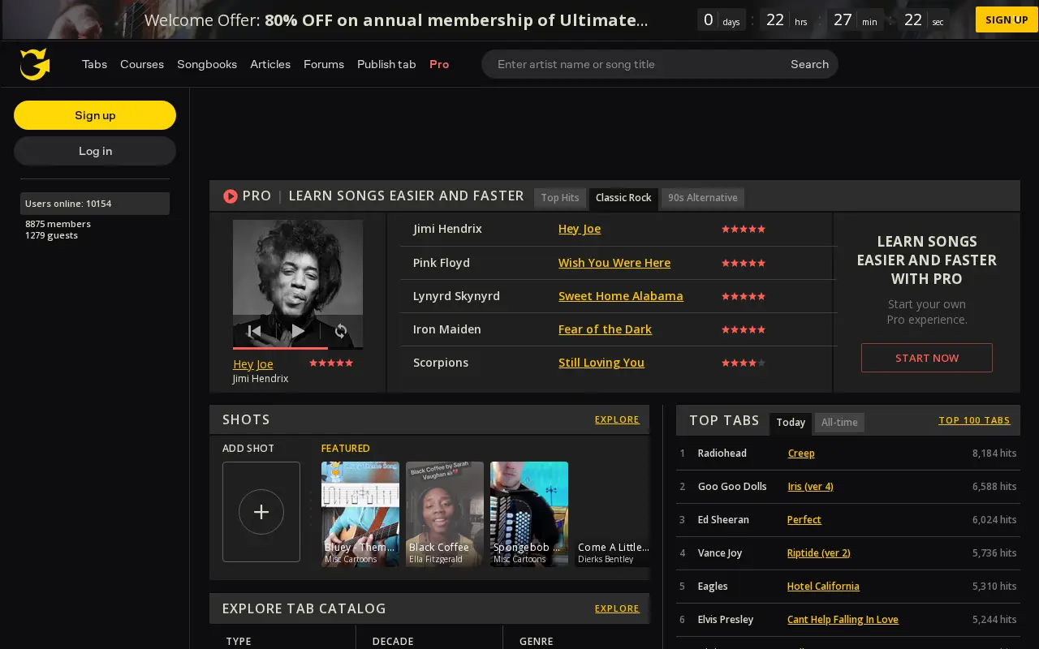Switch to All-time top tabs

tap(839, 423)
